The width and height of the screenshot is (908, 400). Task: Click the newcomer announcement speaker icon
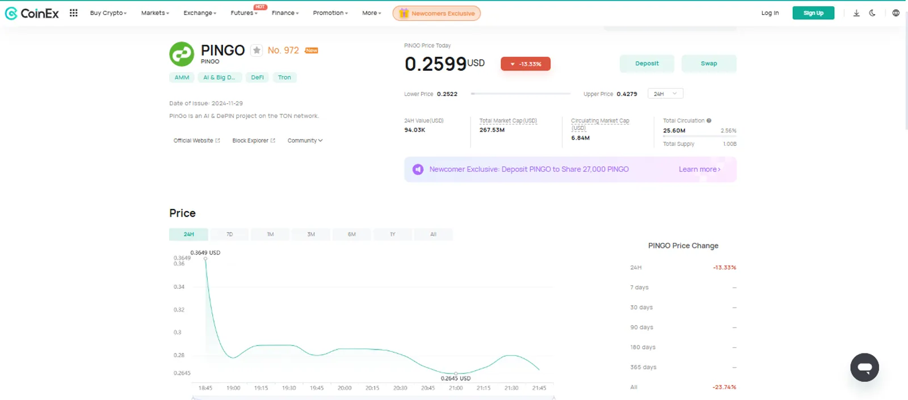[x=418, y=169]
